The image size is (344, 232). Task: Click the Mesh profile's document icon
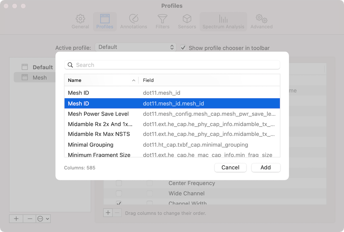[24, 77]
